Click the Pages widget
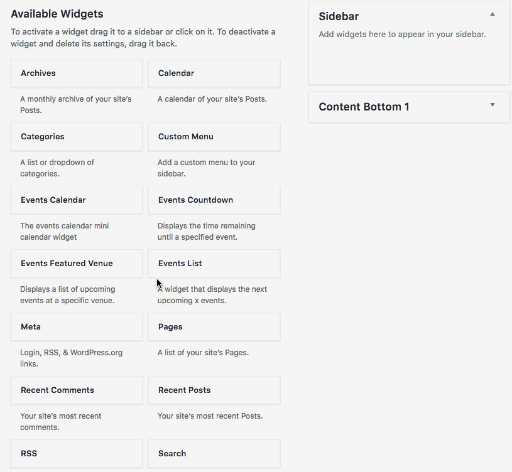The image size is (512, 472). tap(214, 326)
